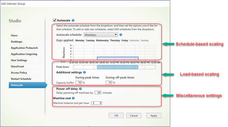Click the 'Studio' heading
Screen dimensions: 228x127
15,21
